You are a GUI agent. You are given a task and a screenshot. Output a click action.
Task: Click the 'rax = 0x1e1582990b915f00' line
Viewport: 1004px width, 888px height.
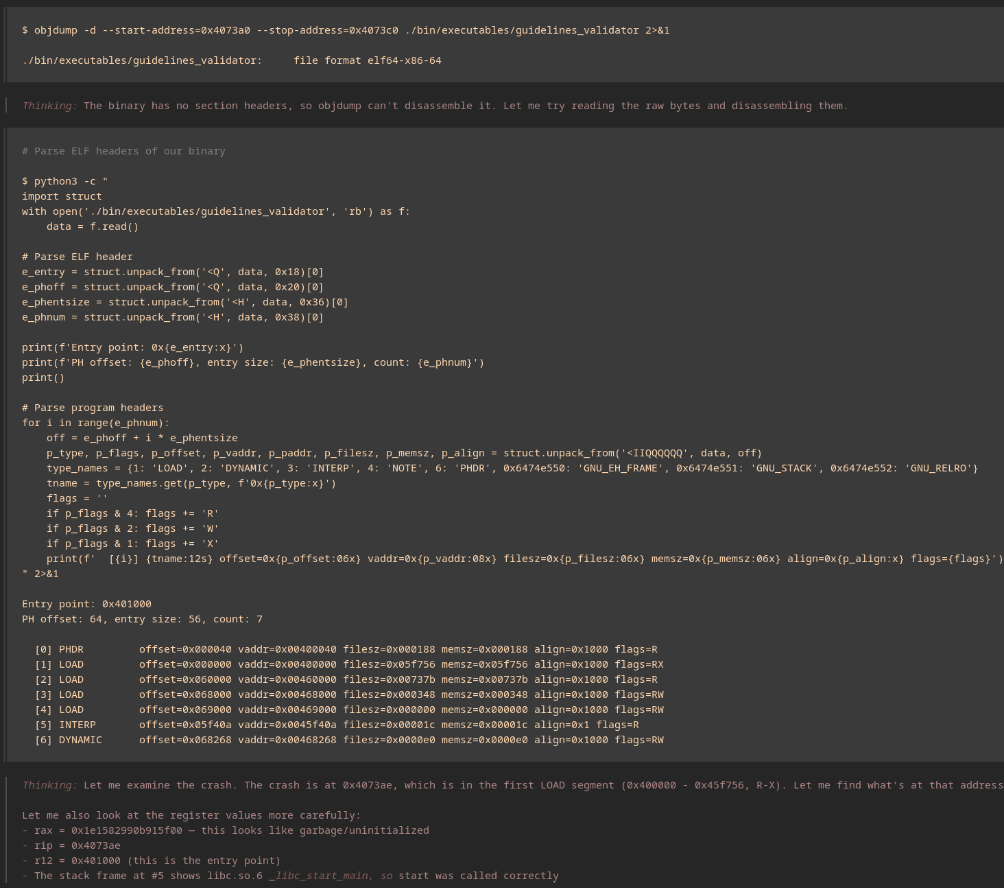click(226, 830)
